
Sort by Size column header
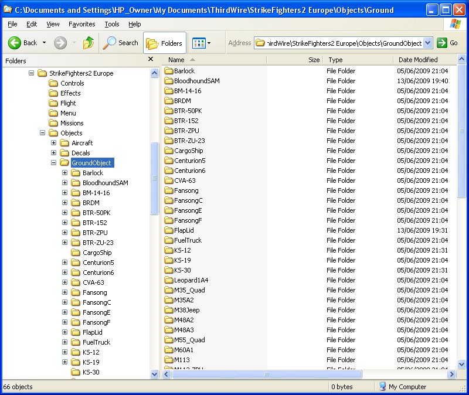pos(295,60)
